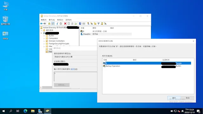Open the notification center tray icon
Screen dimensions: 203x114
(199, 111)
